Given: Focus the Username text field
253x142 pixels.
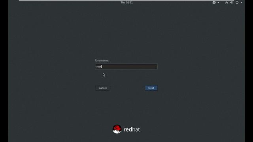Looking at the screenshot, I should point(126,67).
